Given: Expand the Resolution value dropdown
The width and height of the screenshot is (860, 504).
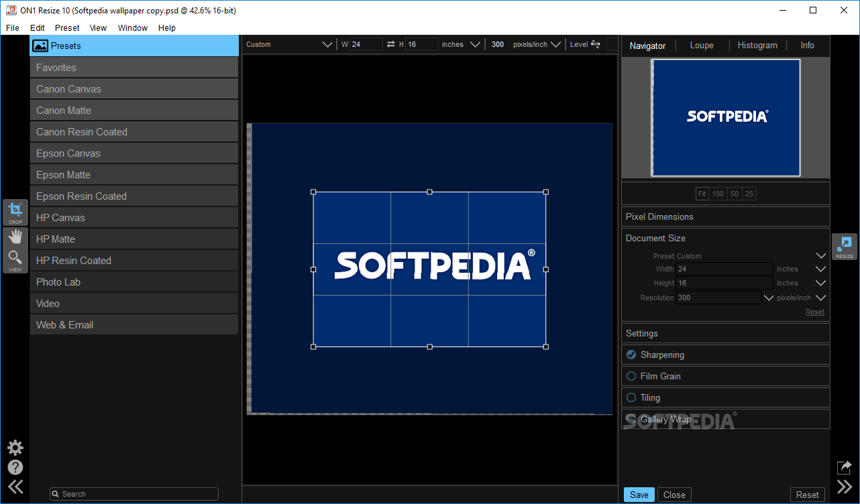Looking at the screenshot, I should 768,298.
